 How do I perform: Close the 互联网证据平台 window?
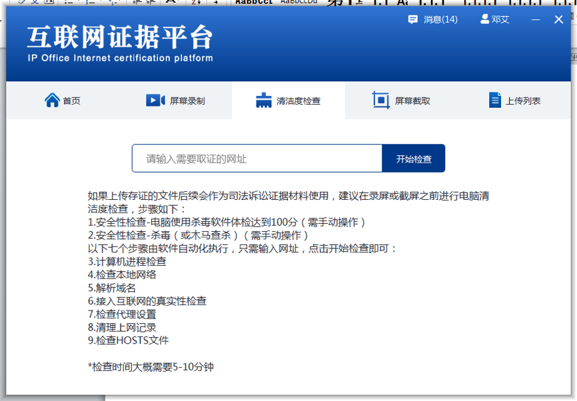pos(559,20)
